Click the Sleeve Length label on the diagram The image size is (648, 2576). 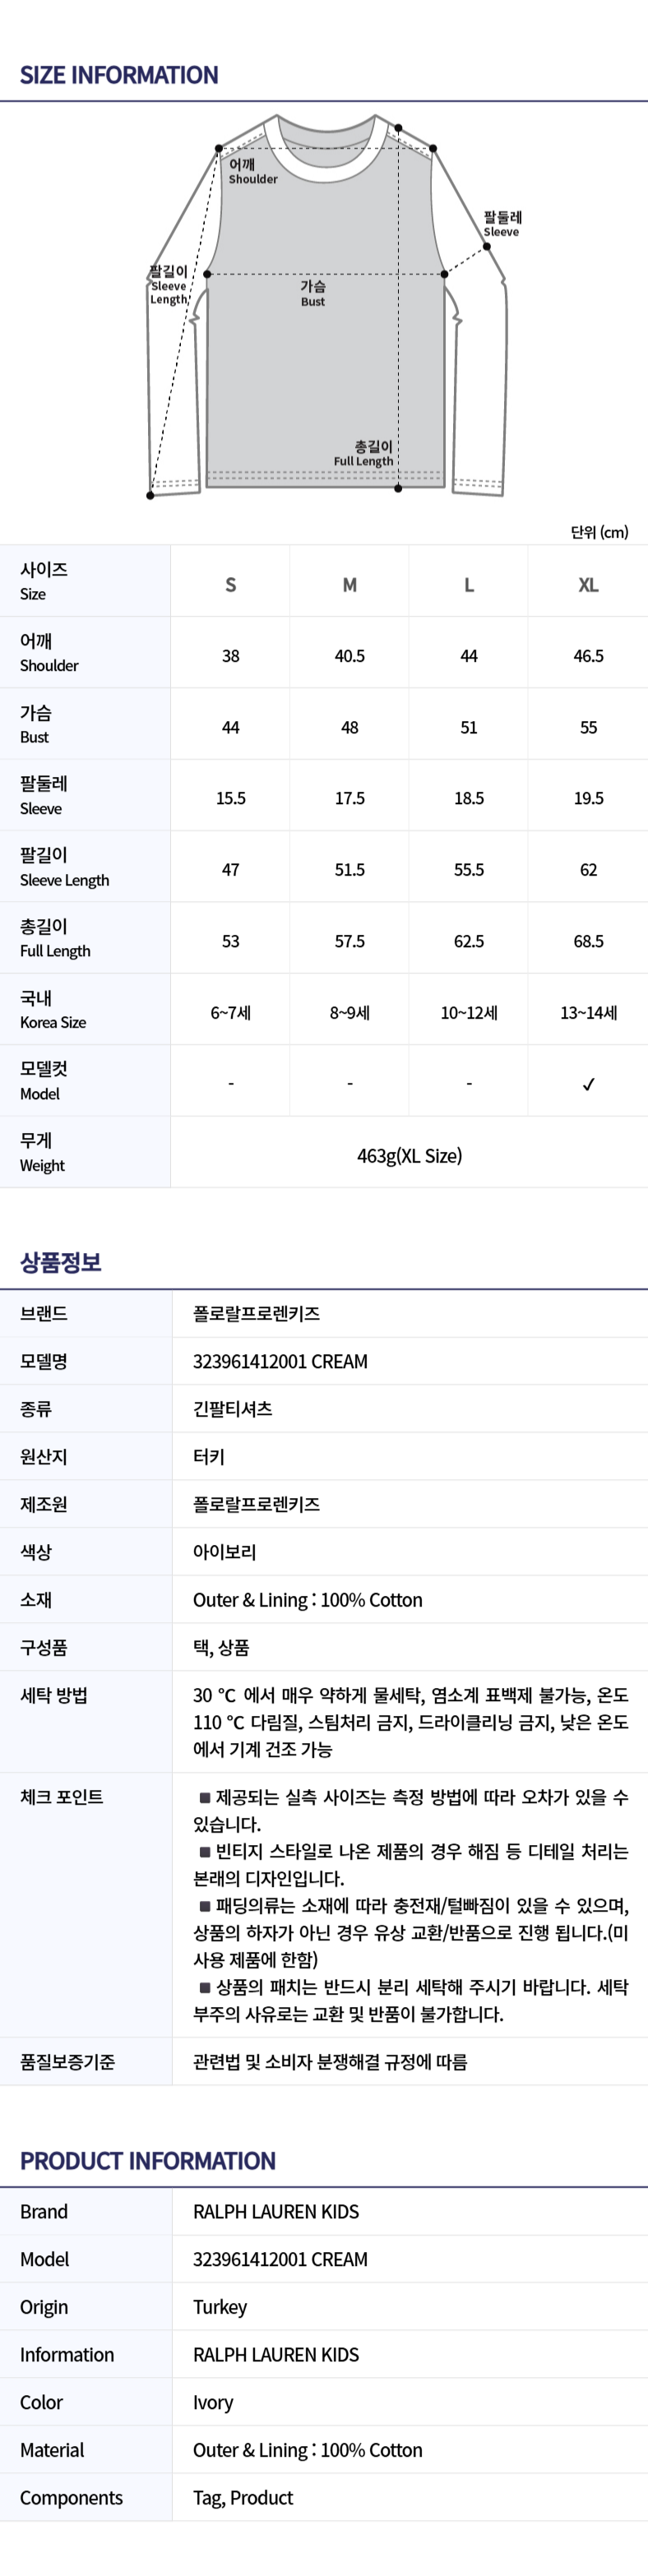tap(168, 285)
